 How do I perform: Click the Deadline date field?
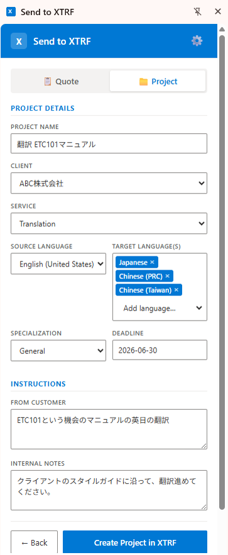tap(160, 351)
